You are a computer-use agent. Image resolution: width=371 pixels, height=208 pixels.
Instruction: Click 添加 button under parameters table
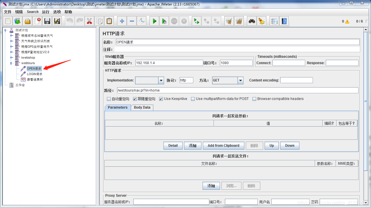point(193,146)
